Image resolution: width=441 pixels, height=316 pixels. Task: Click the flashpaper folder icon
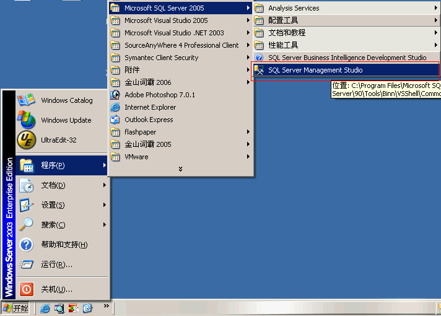(x=115, y=132)
